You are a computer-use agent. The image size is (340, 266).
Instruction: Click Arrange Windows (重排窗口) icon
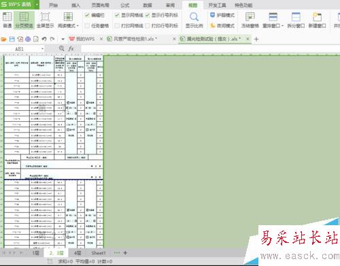(273, 17)
